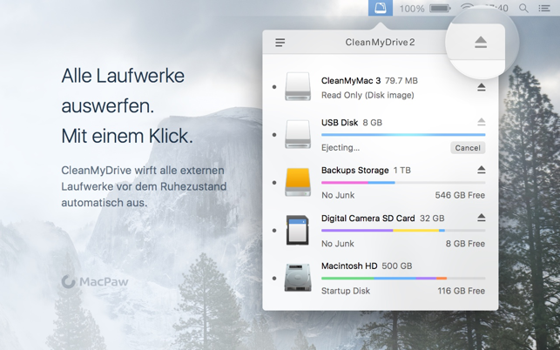
Task: Cancel ejecting the USB Disk
Action: point(468,148)
